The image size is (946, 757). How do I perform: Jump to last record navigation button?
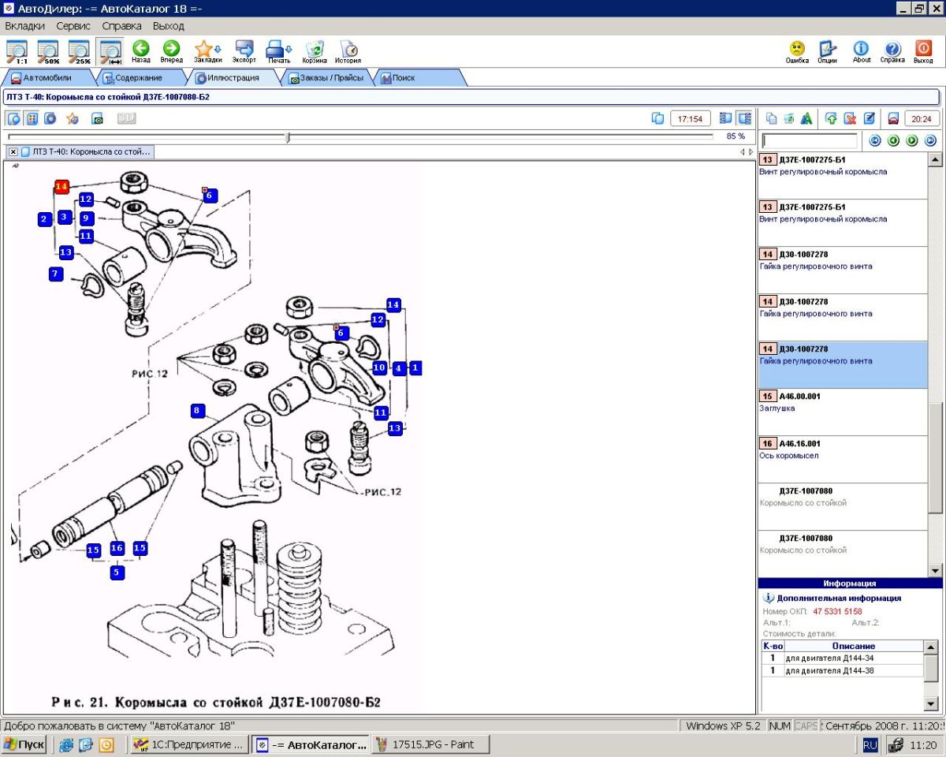(x=930, y=140)
